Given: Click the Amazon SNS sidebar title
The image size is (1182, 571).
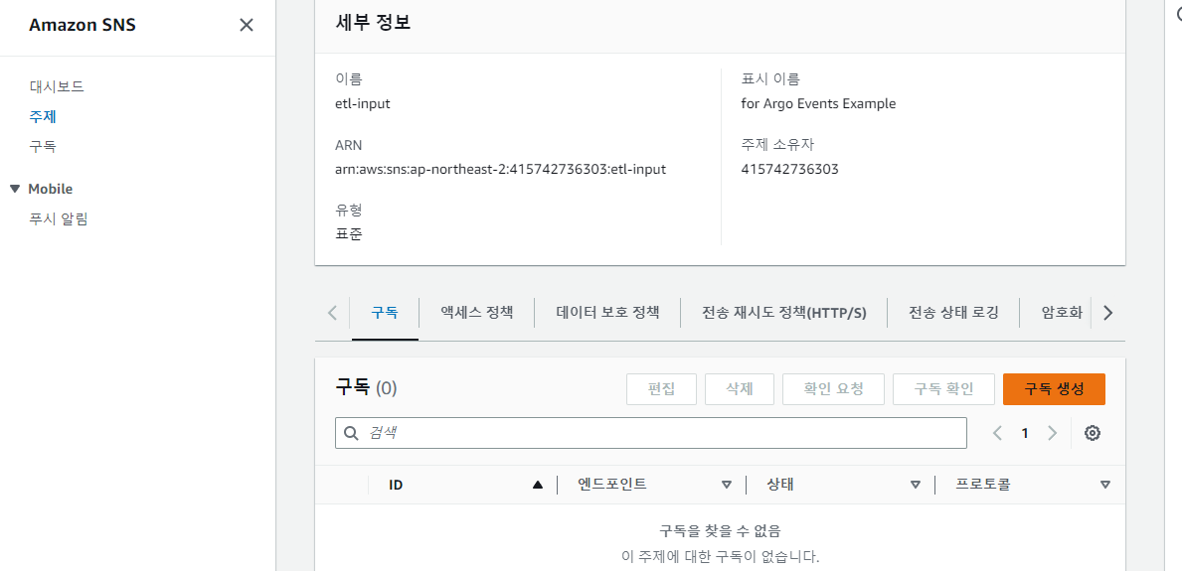Looking at the screenshot, I should click(x=83, y=25).
